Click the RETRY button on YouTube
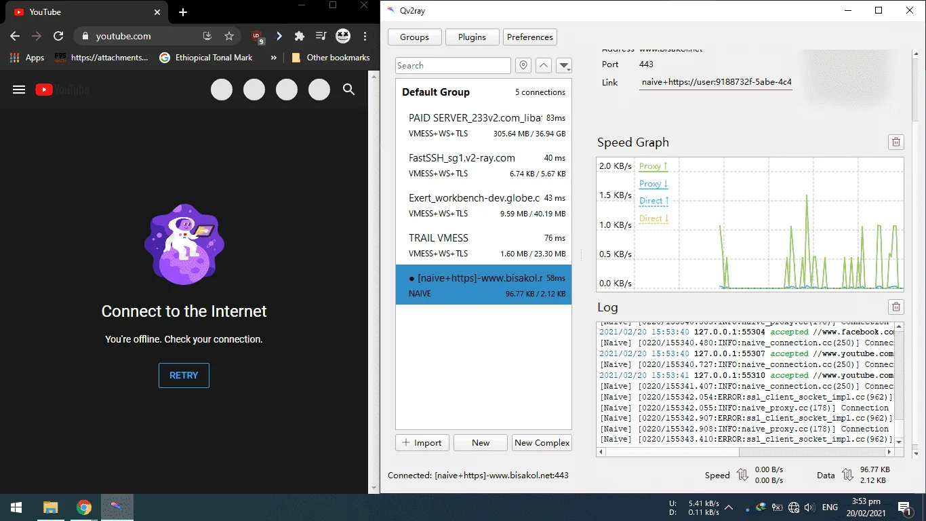 [x=184, y=375]
